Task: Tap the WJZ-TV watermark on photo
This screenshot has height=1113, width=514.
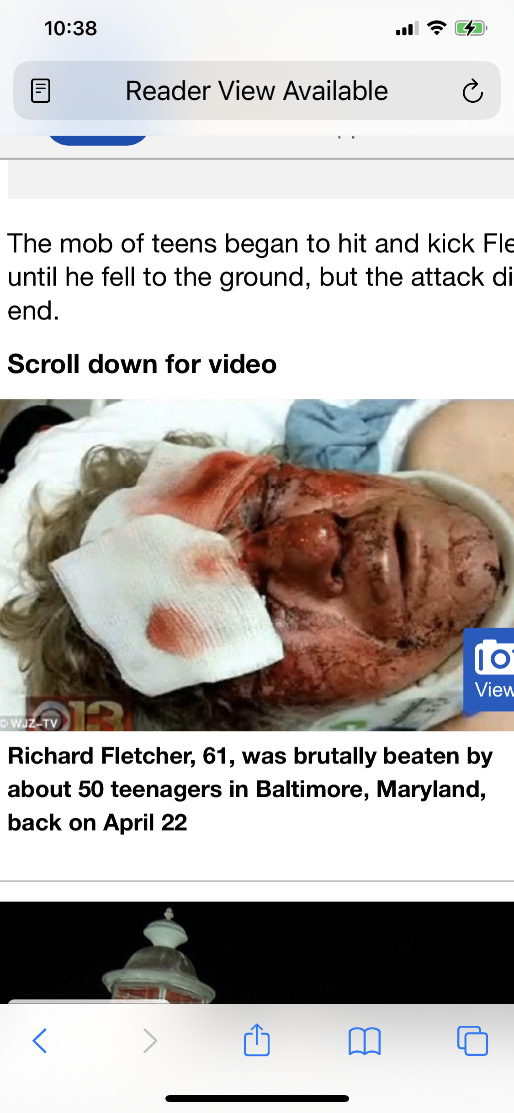Action: click(30, 723)
